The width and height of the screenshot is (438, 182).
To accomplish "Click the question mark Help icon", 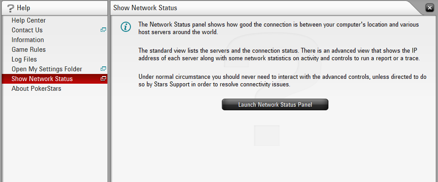I will [x=10, y=8].
